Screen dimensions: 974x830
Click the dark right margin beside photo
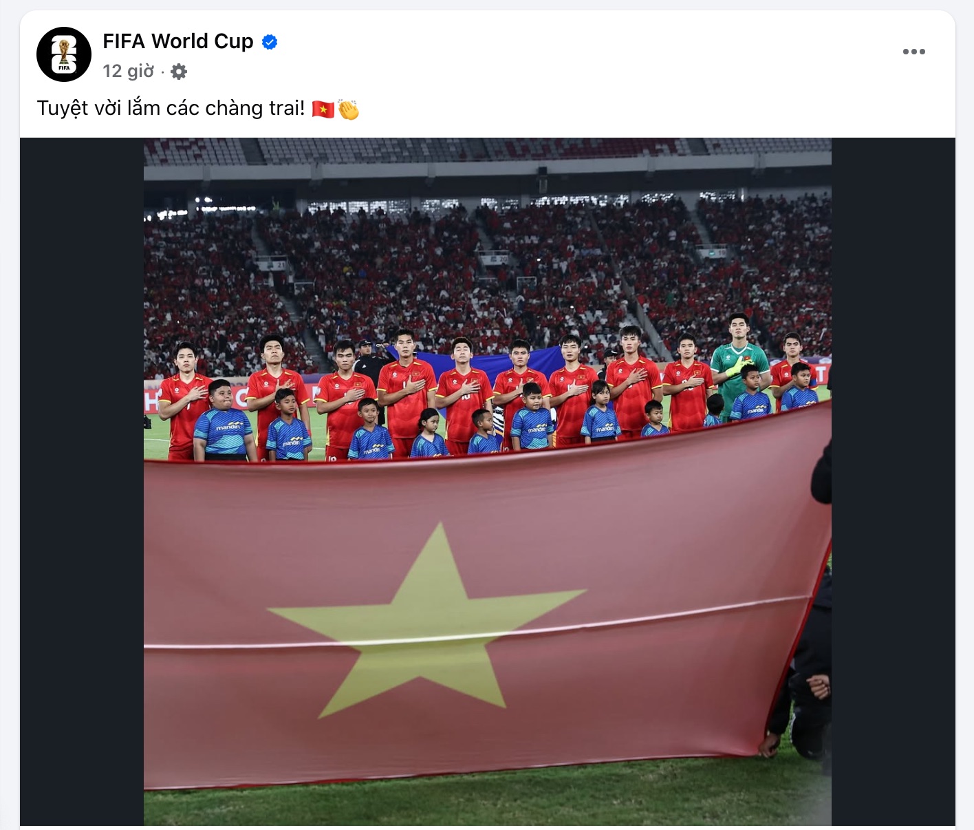coord(893,481)
